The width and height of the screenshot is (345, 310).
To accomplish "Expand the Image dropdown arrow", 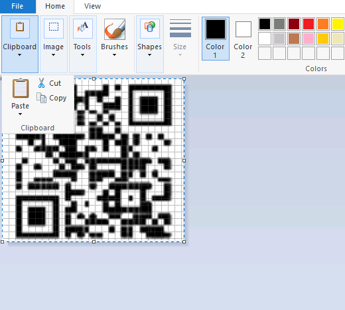I will (53, 55).
